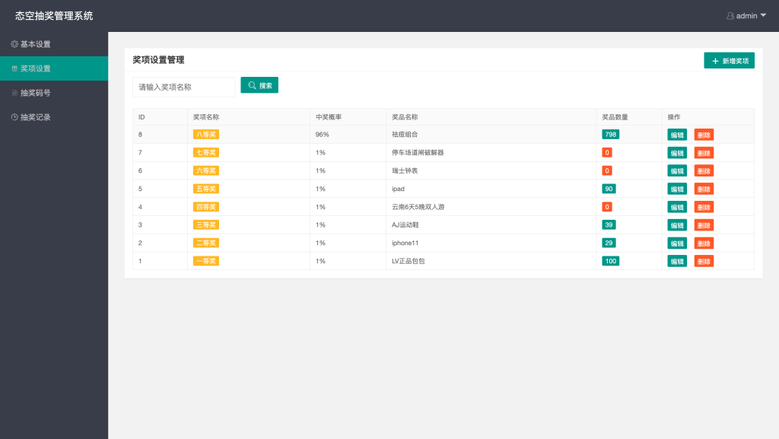Click the admin user silhouette icon
This screenshot has width=779, height=439.
(730, 15)
